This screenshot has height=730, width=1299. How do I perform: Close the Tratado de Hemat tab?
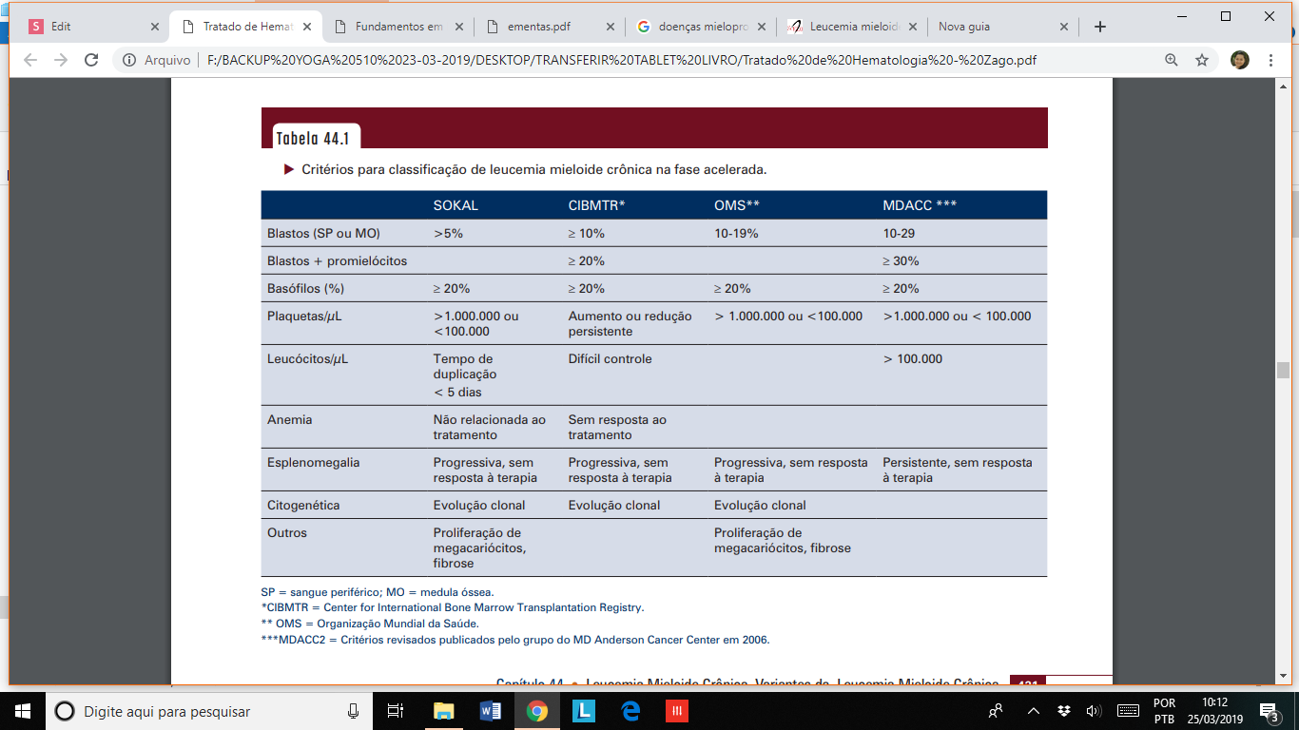click(307, 27)
